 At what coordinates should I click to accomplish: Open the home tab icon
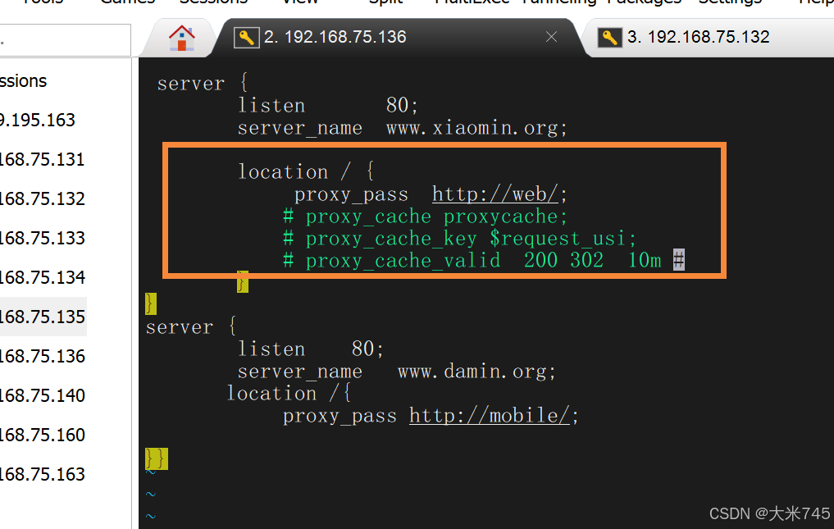[x=181, y=38]
